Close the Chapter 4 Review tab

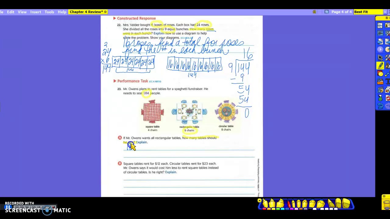point(105,12)
